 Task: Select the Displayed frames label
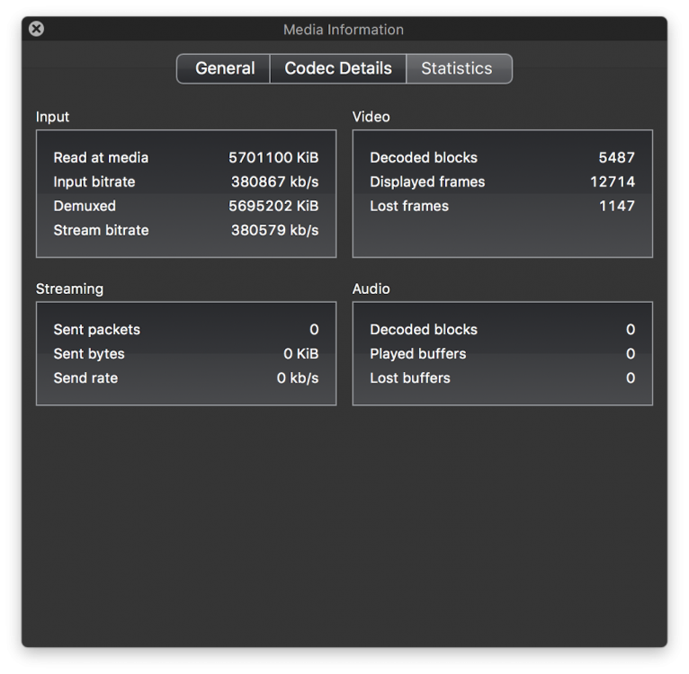[x=427, y=182]
